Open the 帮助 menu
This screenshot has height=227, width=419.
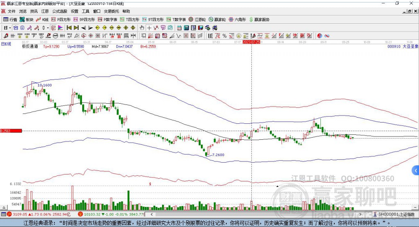point(126,11)
